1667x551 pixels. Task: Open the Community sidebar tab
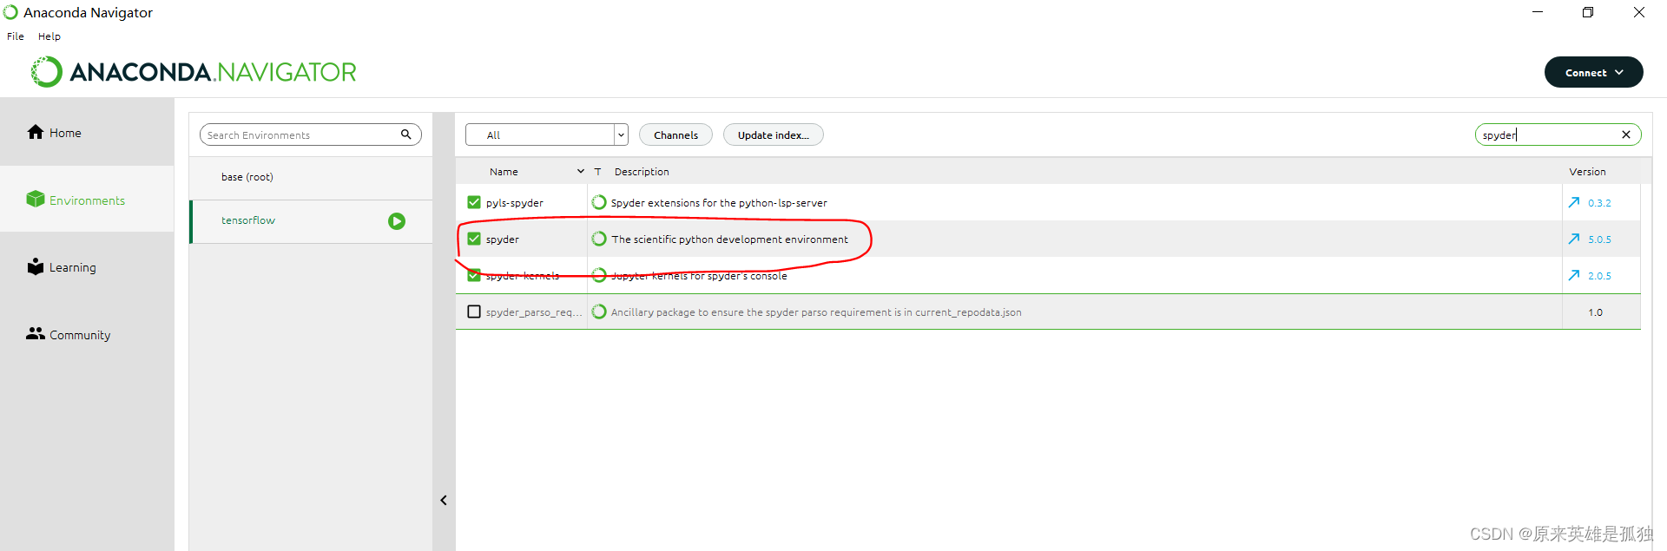coord(87,334)
